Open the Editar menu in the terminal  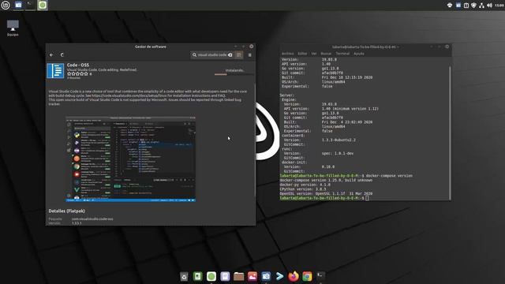tap(302, 54)
